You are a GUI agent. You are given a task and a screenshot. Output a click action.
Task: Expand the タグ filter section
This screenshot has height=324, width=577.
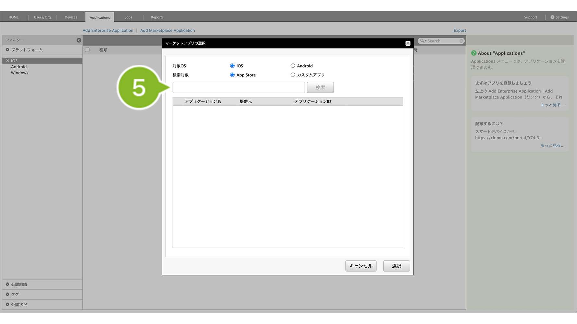[x=7, y=294]
